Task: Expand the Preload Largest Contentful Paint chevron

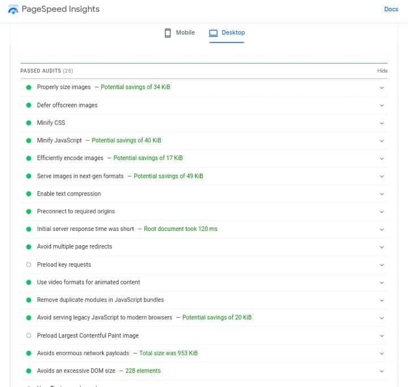Action: [381, 336]
